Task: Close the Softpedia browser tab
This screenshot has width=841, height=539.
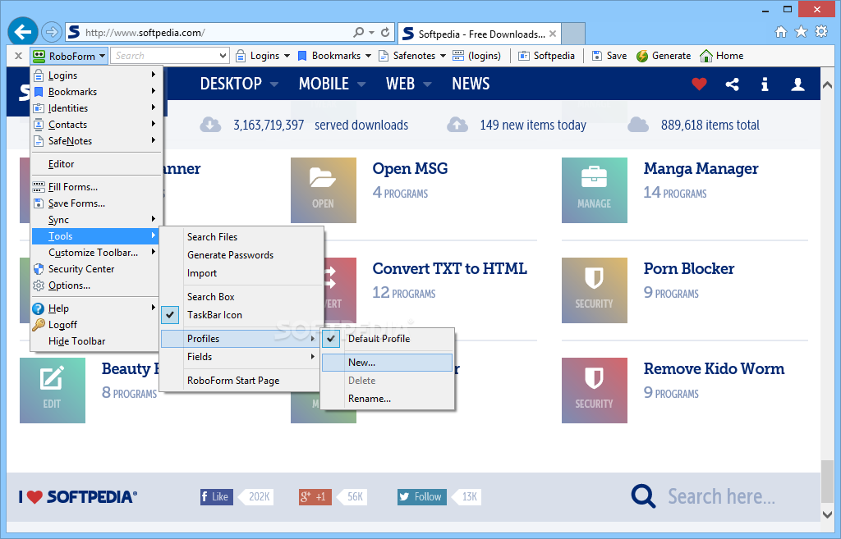Action: [553, 34]
